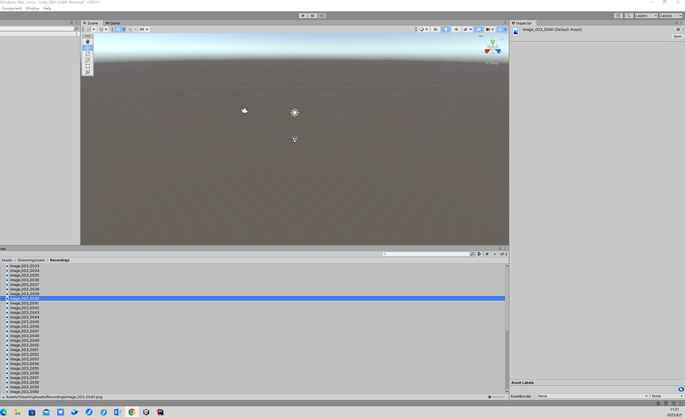The image size is (685, 417).
Task: Select the Rotate tool
Action: [88, 53]
